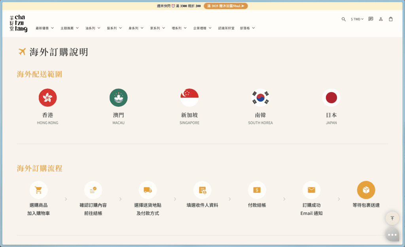Click the Japan flag icon
The height and width of the screenshot is (247, 405).
(x=331, y=97)
